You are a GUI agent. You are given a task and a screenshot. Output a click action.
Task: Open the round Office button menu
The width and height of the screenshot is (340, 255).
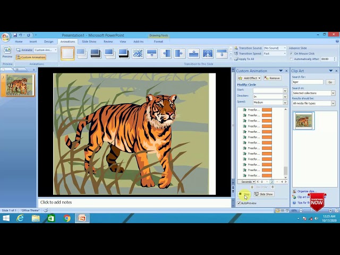coord(5,37)
